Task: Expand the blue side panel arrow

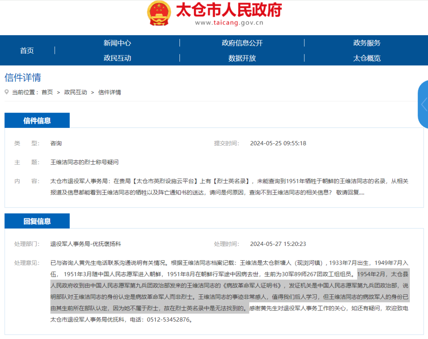Action: (424, 105)
